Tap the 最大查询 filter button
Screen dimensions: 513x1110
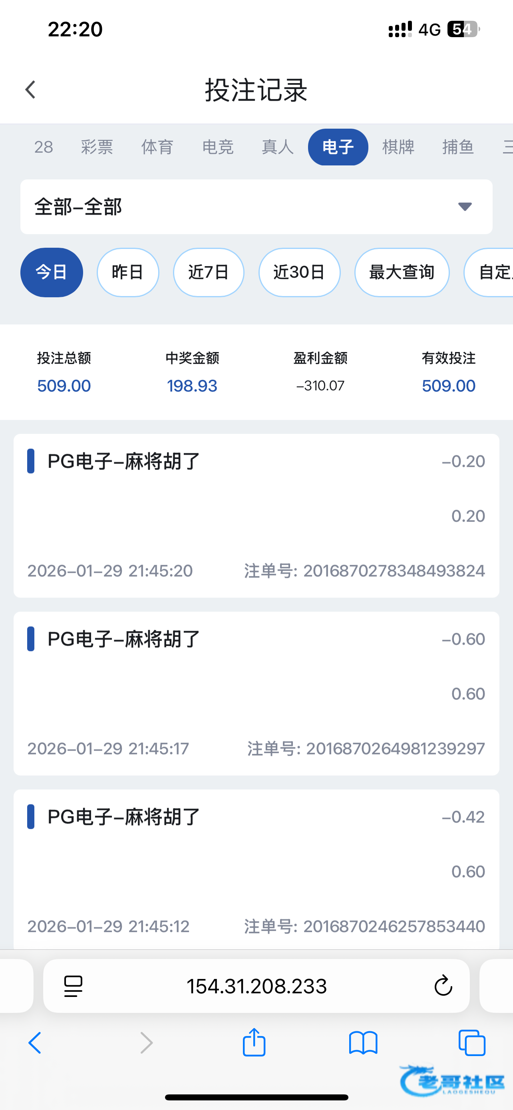pos(402,273)
